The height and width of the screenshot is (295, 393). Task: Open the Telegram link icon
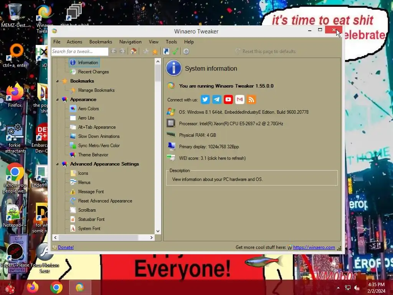coord(216,99)
